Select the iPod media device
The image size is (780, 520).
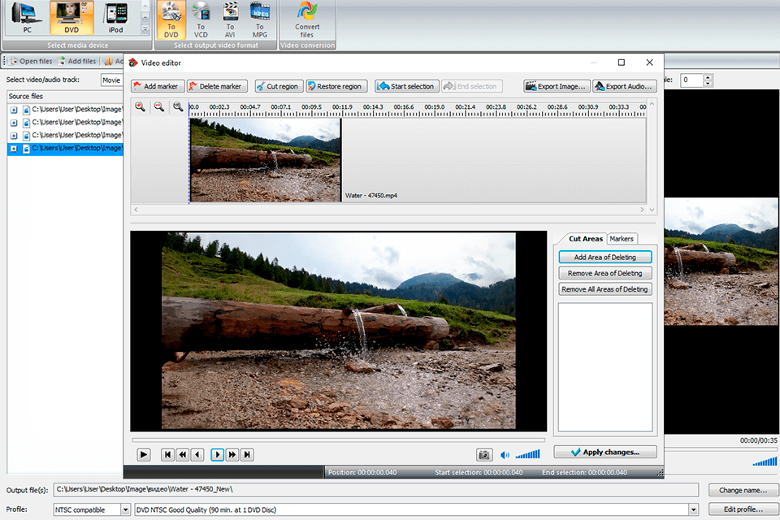click(x=115, y=19)
